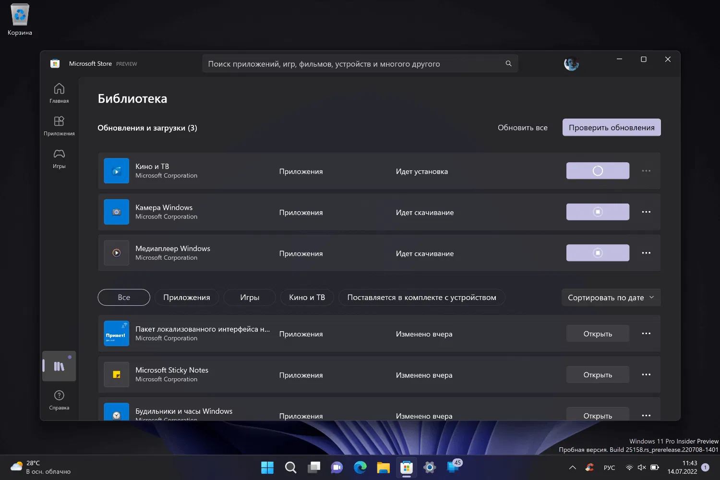
Task: Click the Проверить обновления button
Action: pyautogui.click(x=611, y=128)
